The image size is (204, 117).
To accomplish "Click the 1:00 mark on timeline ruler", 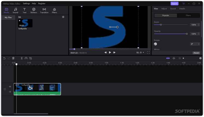I will (x=106, y=63).
